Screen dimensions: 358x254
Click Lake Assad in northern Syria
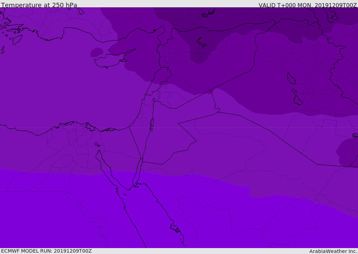coord(202,42)
